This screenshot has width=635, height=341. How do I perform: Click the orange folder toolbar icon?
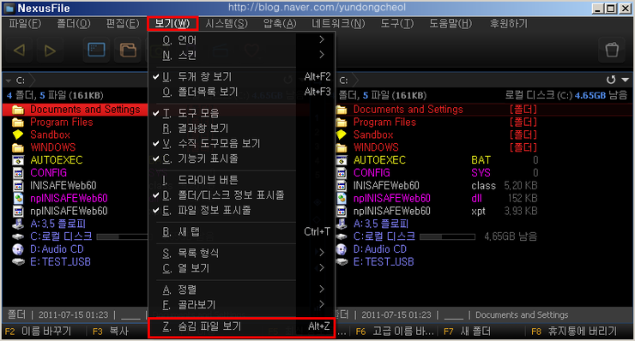[128, 51]
